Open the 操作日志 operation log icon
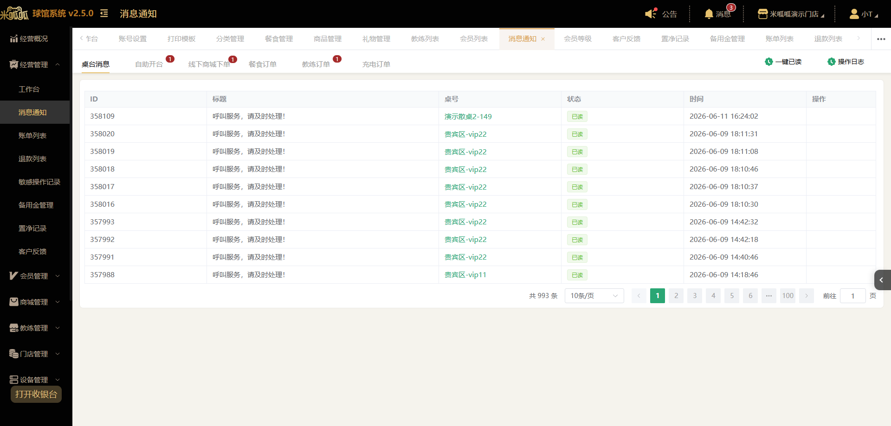 [832, 62]
